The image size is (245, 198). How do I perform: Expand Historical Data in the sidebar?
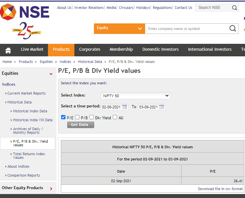[20, 102]
